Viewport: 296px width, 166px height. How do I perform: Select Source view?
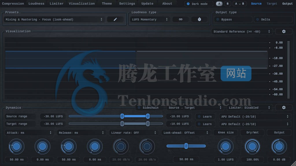pyautogui.click(x=256, y=3)
